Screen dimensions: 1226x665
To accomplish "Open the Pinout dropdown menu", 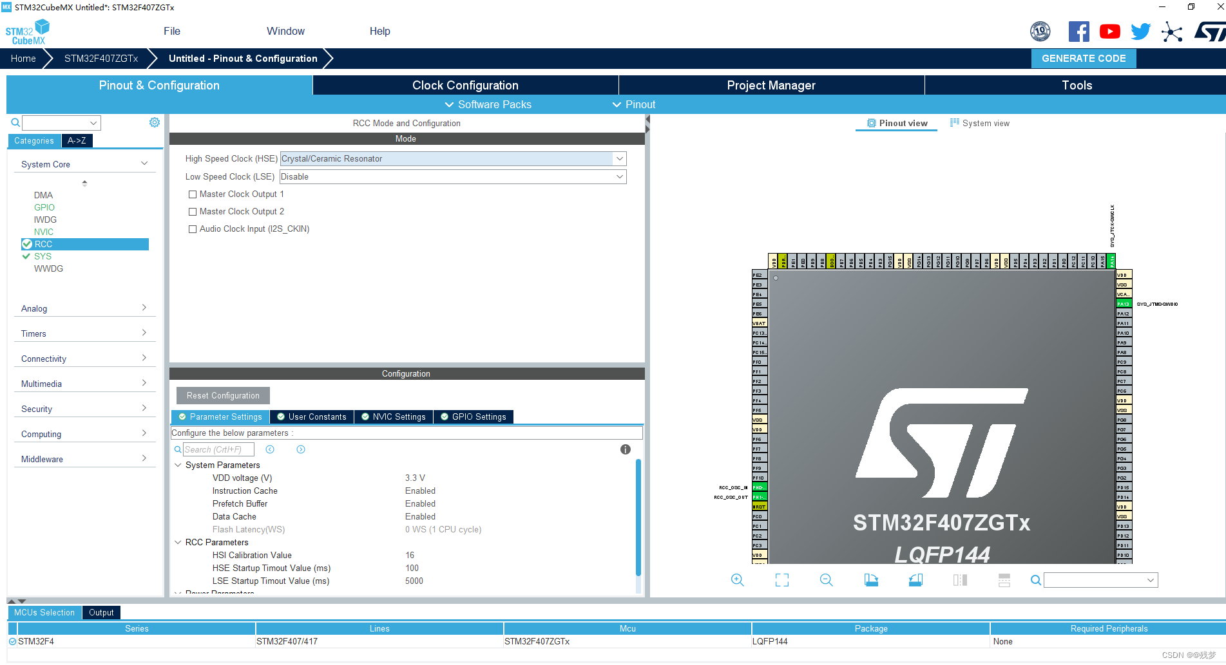I will click(634, 104).
